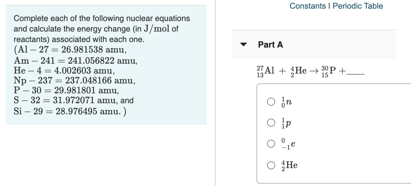Click the P-30 mass value line
The image size is (413, 186).
[66, 91]
